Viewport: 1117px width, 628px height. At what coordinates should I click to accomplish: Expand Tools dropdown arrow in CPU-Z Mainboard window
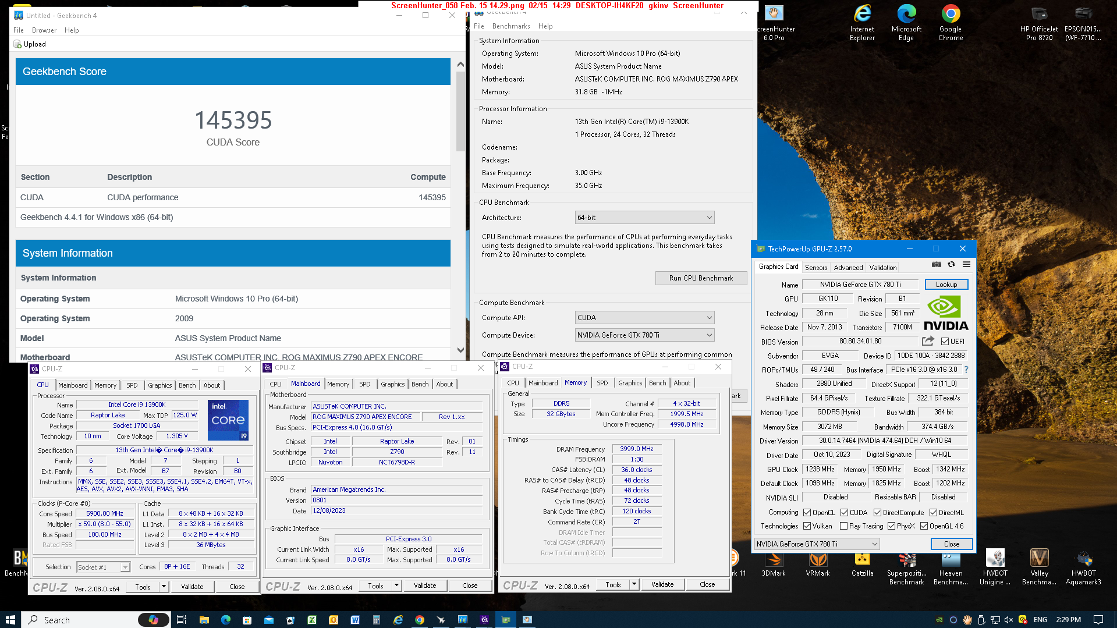coord(396,586)
